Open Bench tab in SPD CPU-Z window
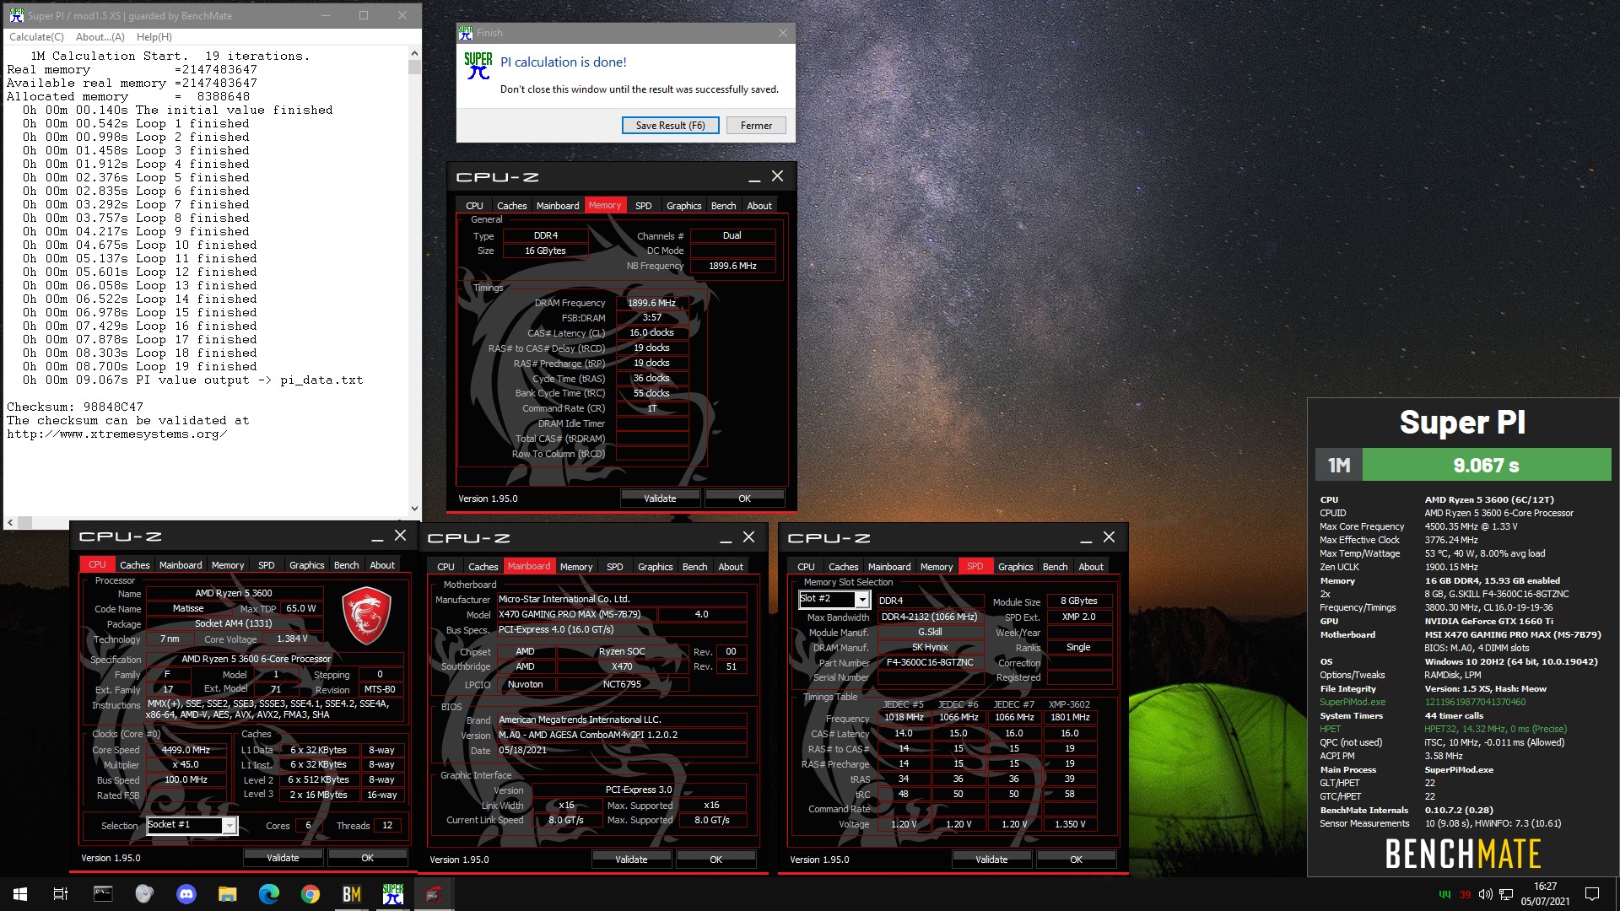Viewport: 1620px width, 911px height. 1055,567
